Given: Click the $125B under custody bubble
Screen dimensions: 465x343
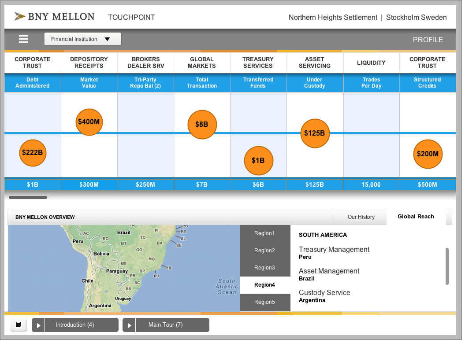Looking at the screenshot, I should click(x=315, y=133).
